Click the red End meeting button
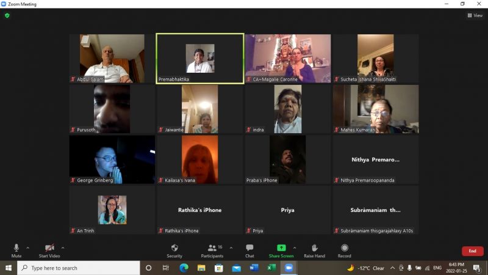488x275 pixels. (472, 251)
